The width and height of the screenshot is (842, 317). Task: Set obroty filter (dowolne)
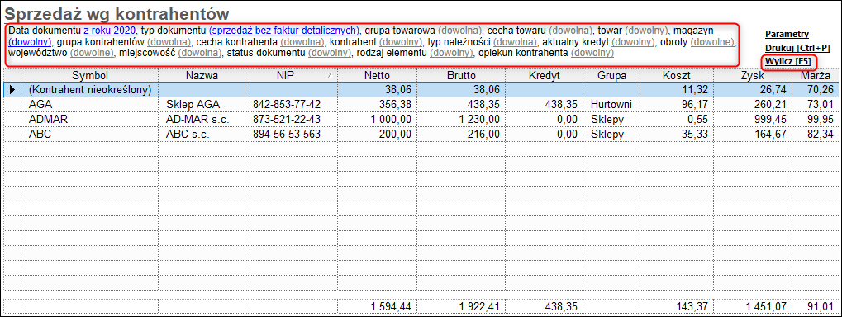(712, 41)
